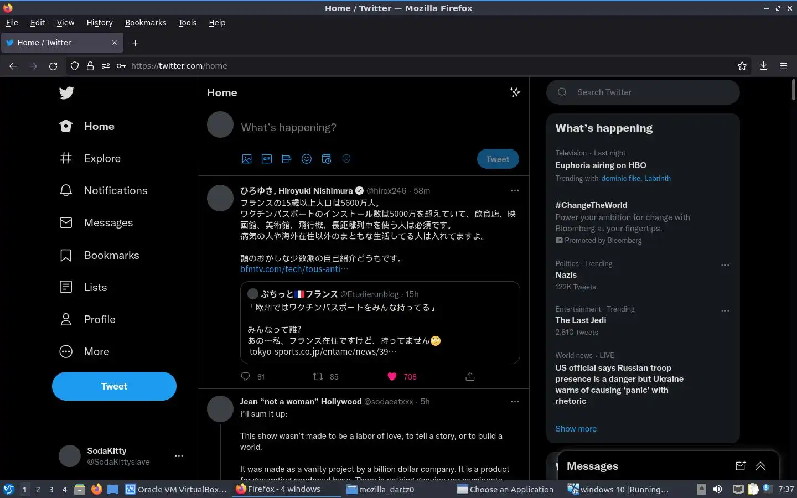This screenshot has width=797, height=498.
Task: Click the composer Tweet submit button
Action: click(x=498, y=159)
